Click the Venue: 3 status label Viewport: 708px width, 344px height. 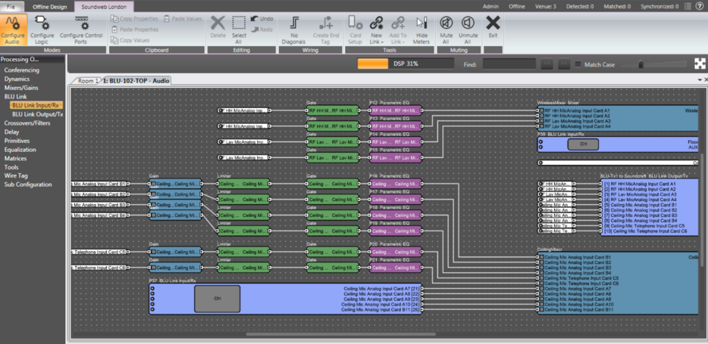tap(546, 6)
